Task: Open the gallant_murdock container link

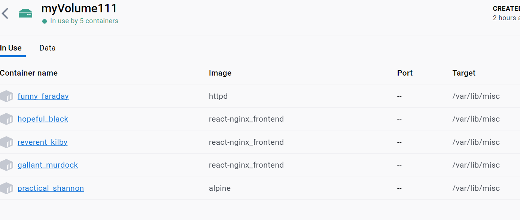Action: pos(48,165)
